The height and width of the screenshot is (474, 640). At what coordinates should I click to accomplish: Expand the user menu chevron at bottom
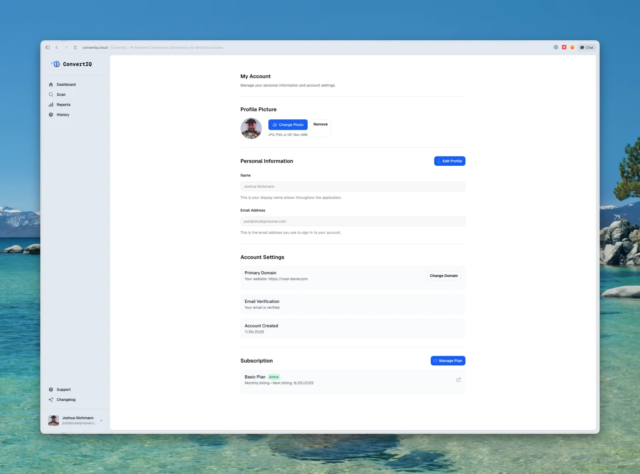point(101,420)
